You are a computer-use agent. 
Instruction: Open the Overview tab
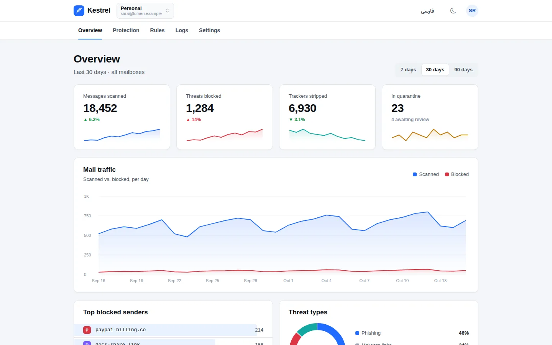click(90, 30)
